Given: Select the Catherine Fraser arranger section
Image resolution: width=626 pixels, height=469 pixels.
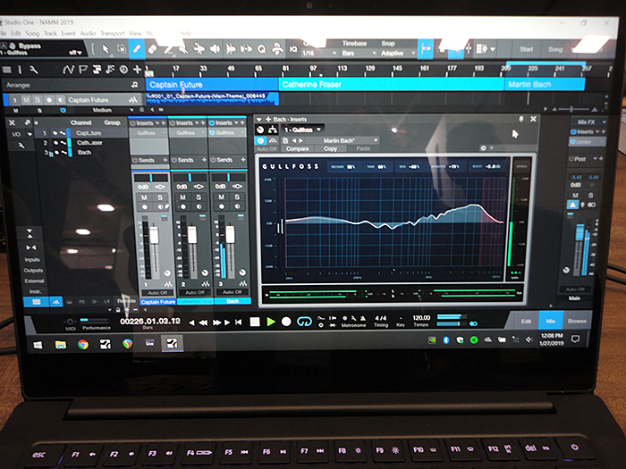Looking at the screenshot, I should 392,85.
